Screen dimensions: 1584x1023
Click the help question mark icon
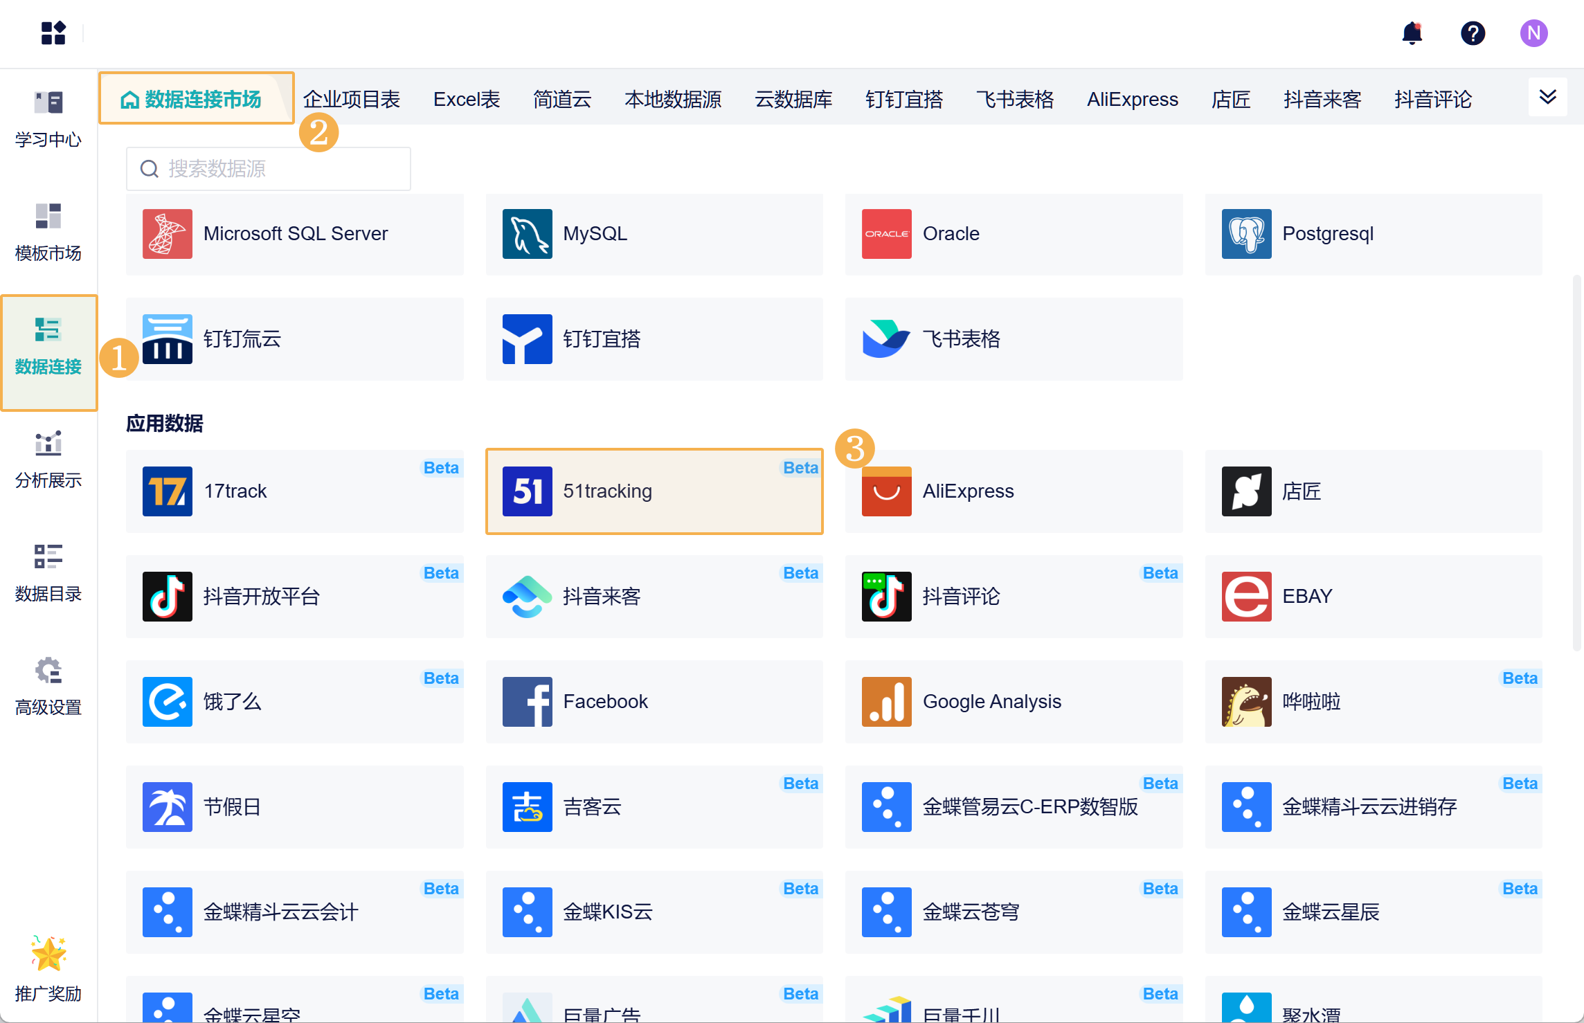click(x=1473, y=33)
